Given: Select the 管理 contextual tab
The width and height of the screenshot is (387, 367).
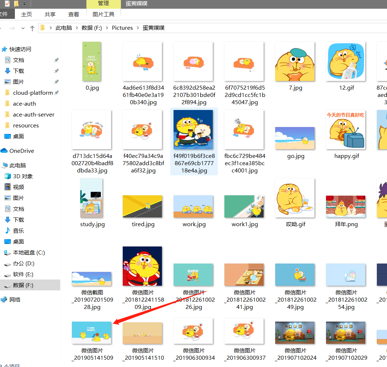Looking at the screenshot, I should tap(103, 4).
